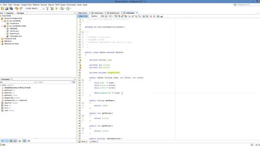Collapse the getForca method code fold
Image resolution: width=260 pixels, height=146 pixels.
83,116
